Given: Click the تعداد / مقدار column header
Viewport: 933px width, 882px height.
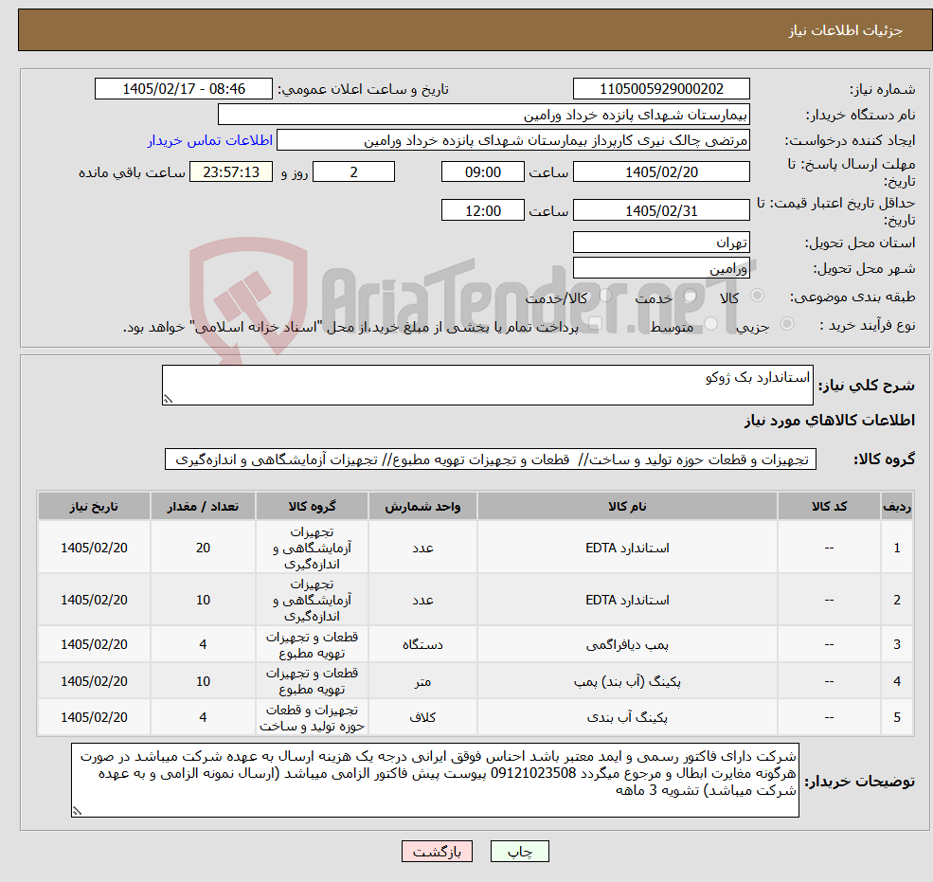Looking at the screenshot, I should coord(203,507).
